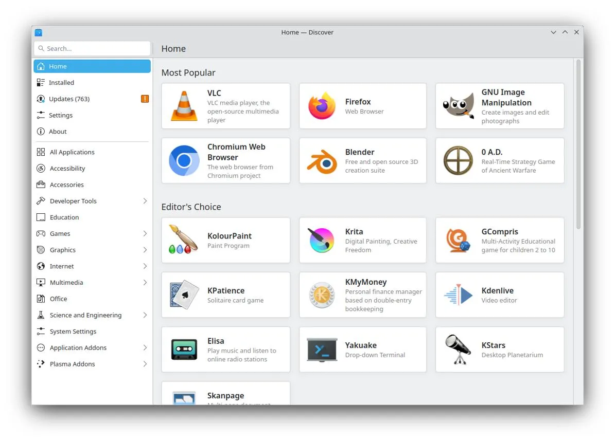Select the Multimedia category label

click(x=66, y=283)
